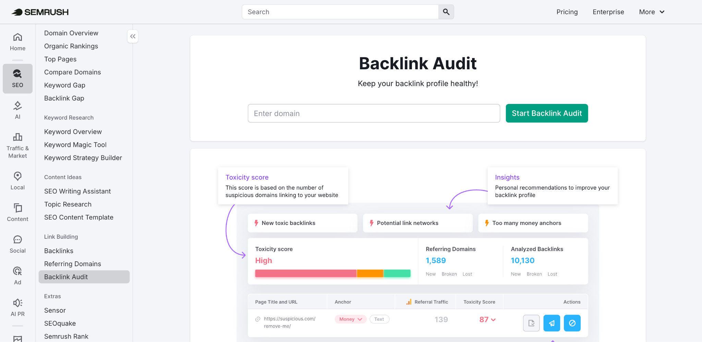This screenshot has height=342, width=702.
Task: Click the Semrush logo
Action: [x=40, y=12]
